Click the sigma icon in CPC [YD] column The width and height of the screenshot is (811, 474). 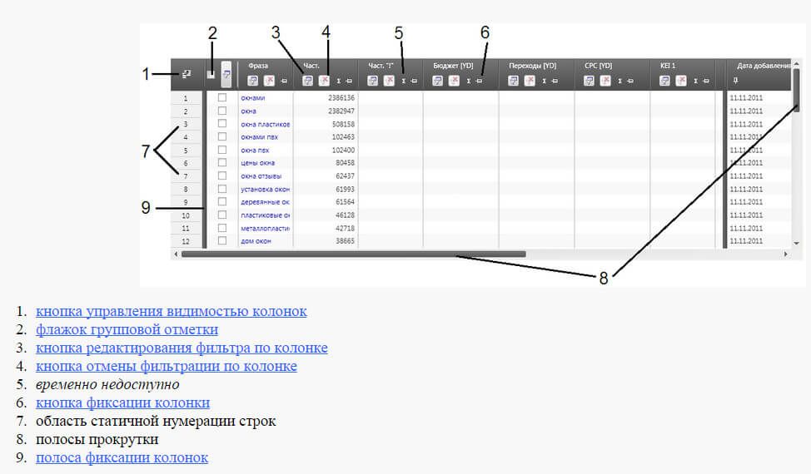tap(619, 81)
